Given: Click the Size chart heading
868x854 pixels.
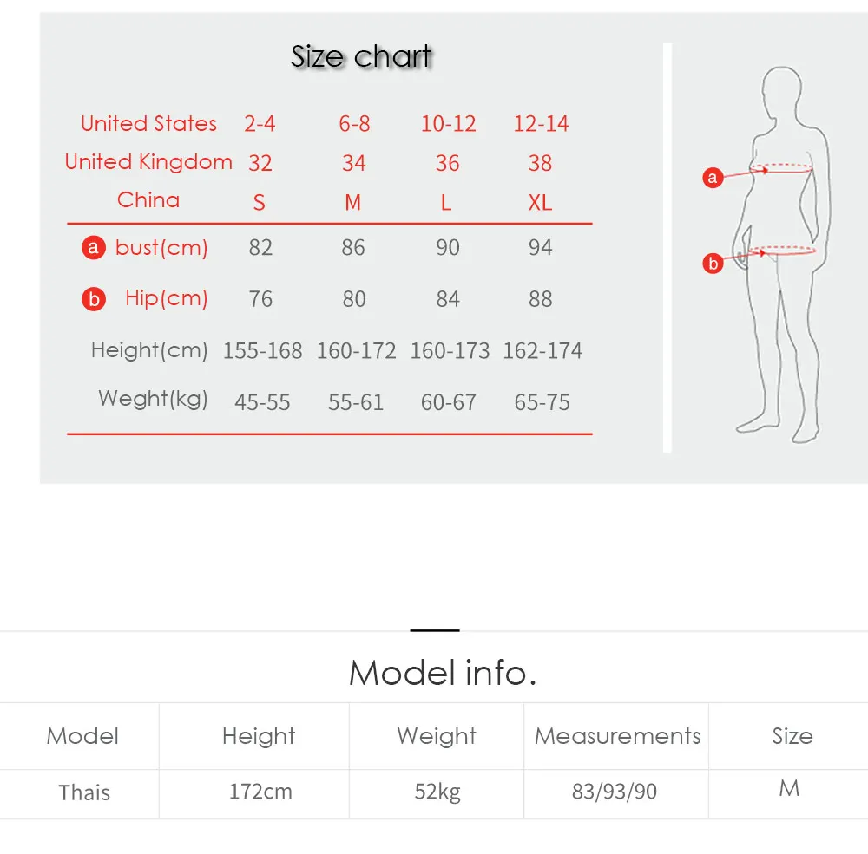Looking at the screenshot, I should 361,56.
